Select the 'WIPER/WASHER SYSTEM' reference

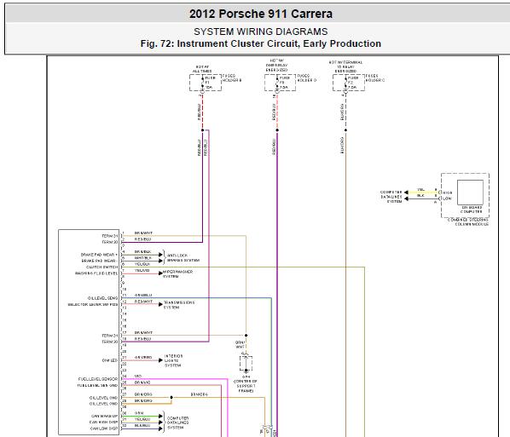point(178,274)
